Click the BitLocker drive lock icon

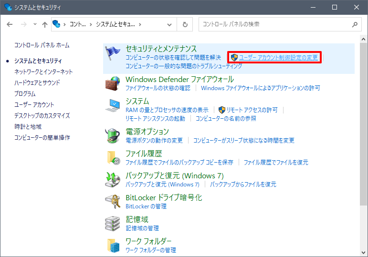click(113, 201)
